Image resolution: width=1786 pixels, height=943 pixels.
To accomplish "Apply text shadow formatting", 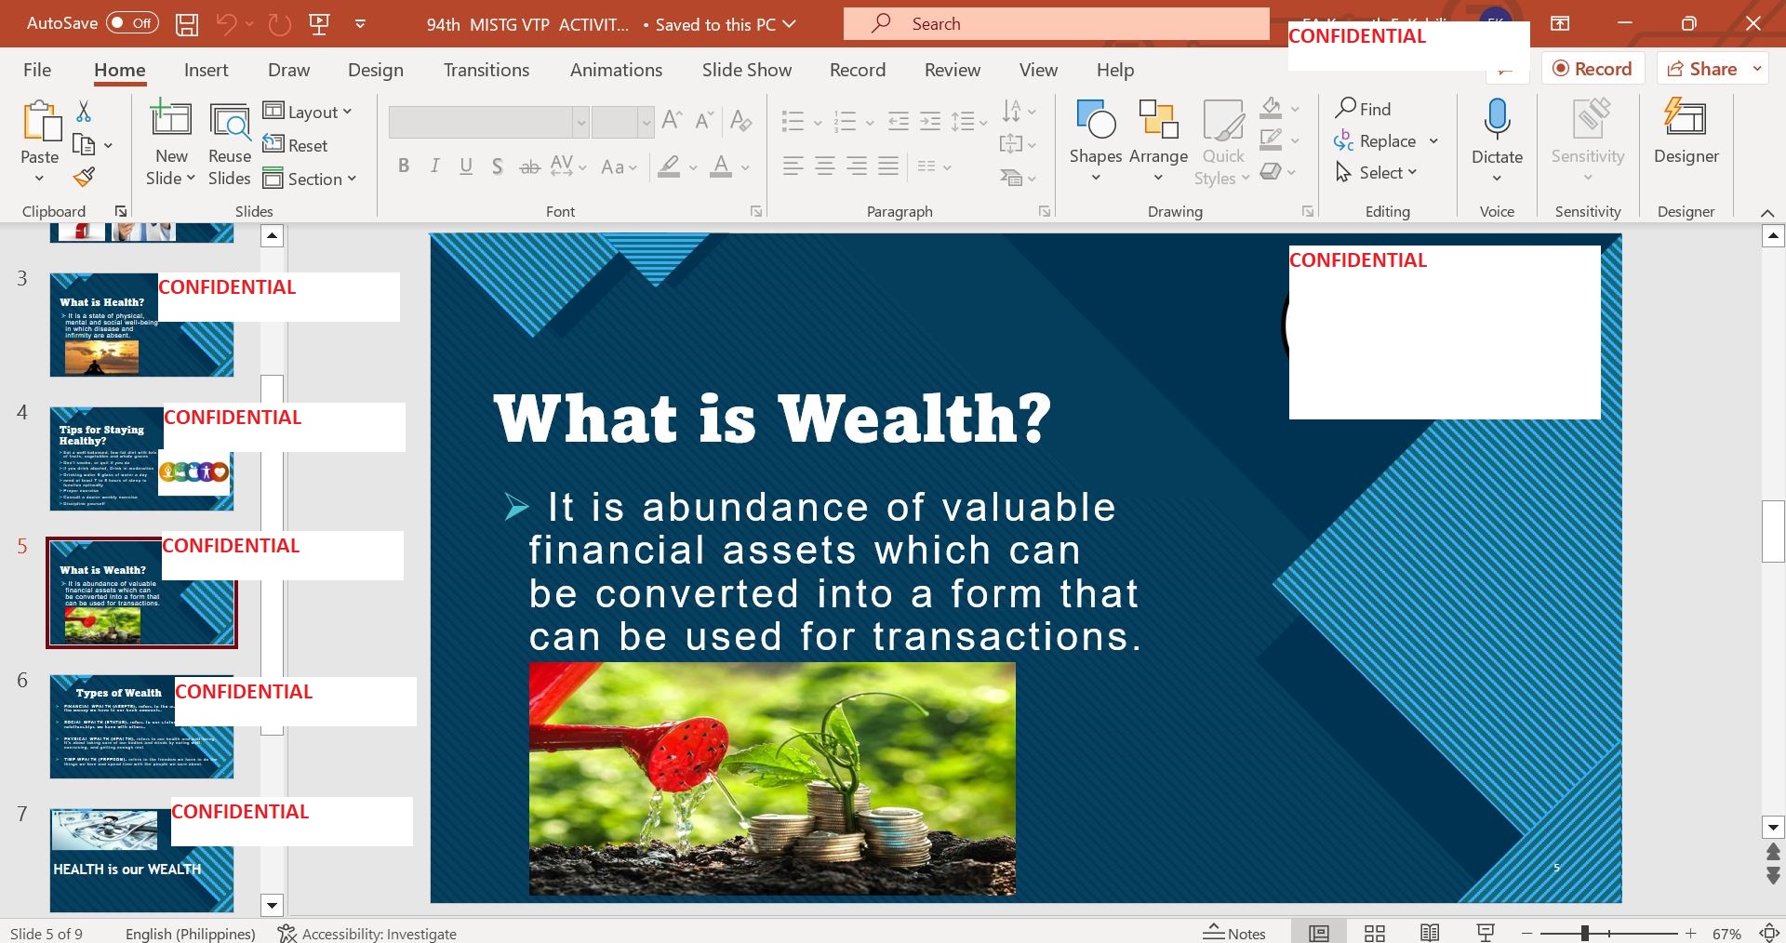I will click(498, 166).
